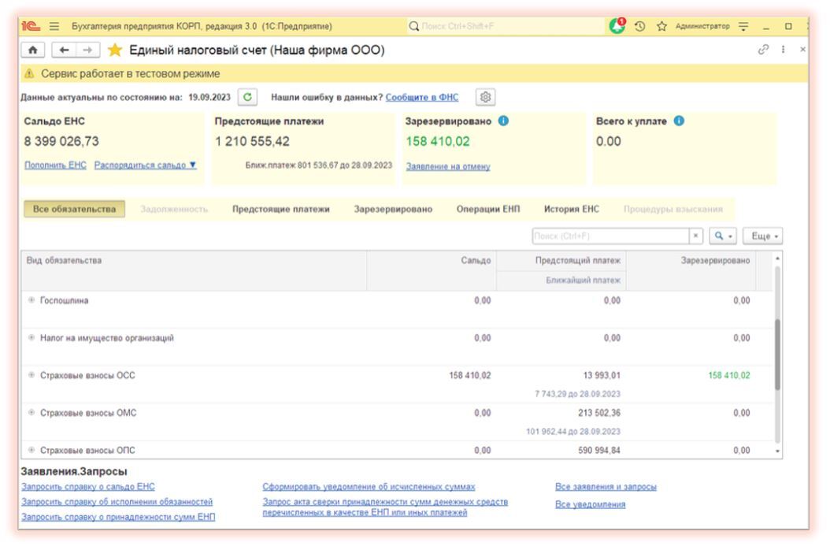Click the Пополнить ЕНС link
830x550 pixels.
tap(55, 165)
